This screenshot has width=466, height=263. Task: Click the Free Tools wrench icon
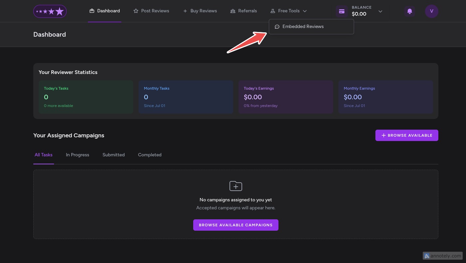coord(273,11)
